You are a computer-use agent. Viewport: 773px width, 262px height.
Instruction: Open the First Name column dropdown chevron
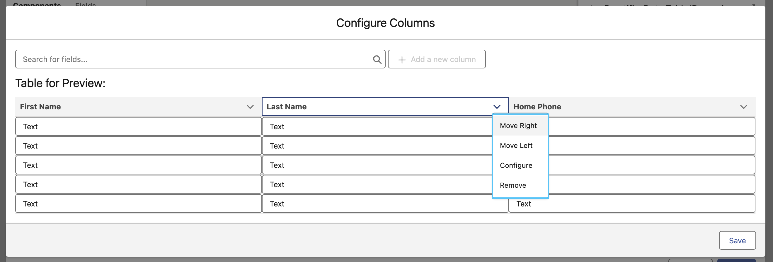[250, 107]
